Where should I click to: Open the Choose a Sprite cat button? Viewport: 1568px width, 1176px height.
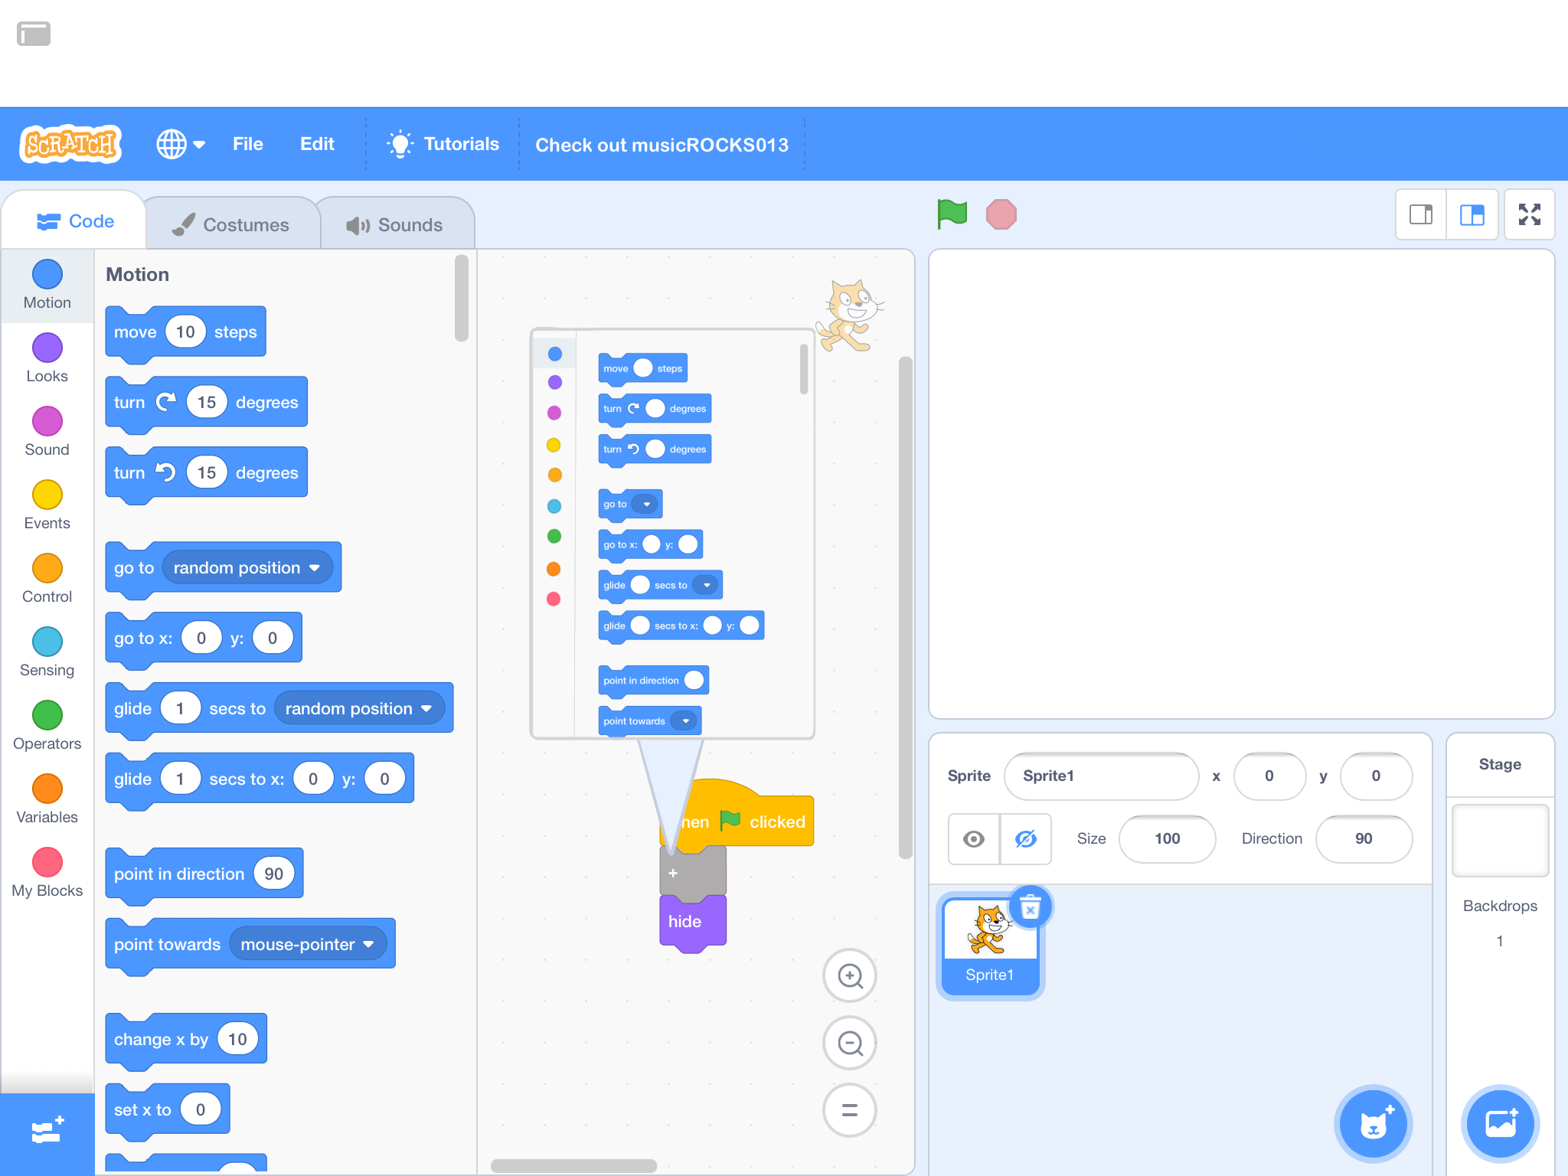click(1374, 1123)
